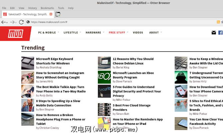Open the Facebook icon in site header

220,33
